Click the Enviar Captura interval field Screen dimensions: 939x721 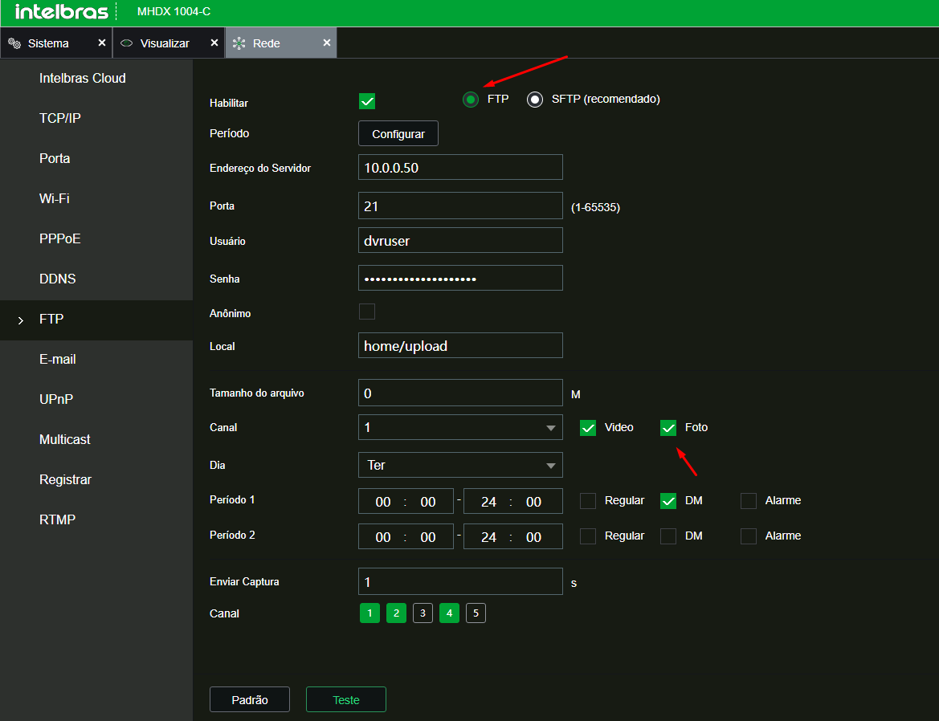pos(460,581)
